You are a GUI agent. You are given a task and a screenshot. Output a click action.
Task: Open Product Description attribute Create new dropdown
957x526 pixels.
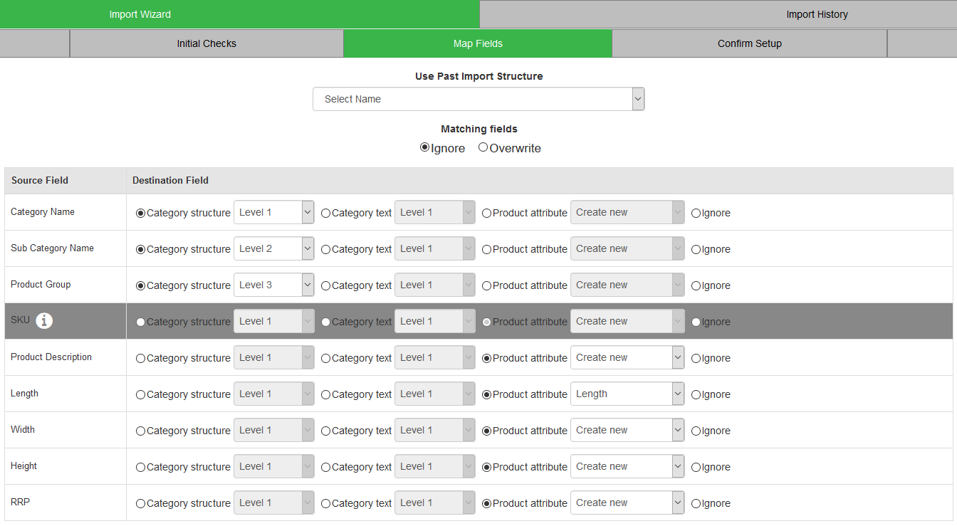point(627,357)
